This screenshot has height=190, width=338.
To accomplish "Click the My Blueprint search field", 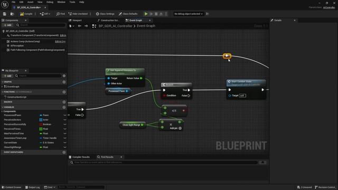I will tap(38, 76).
